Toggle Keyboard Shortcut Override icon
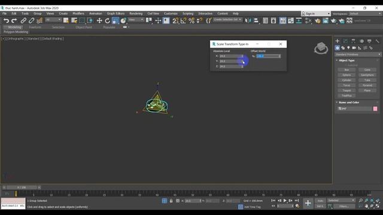This screenshot has width=383, height=215. point(166,21)
